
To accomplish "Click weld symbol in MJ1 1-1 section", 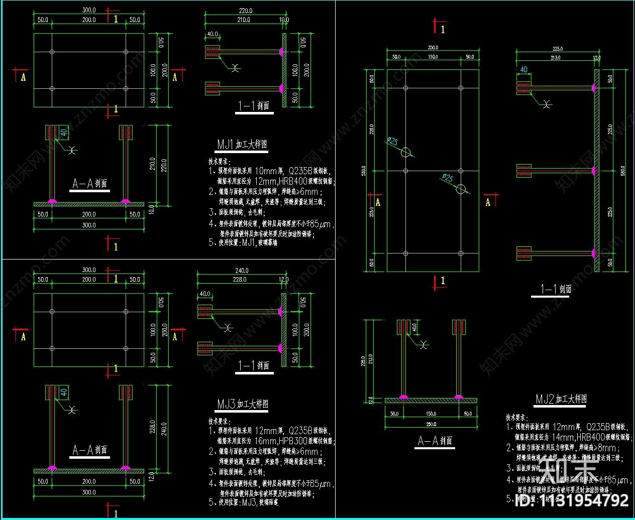I will coord(235,67).
